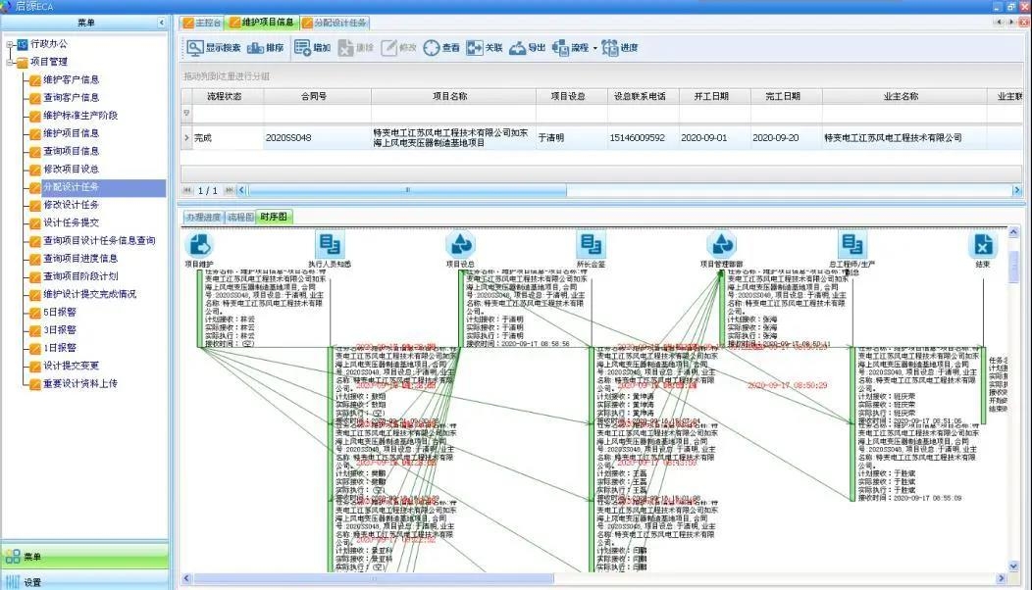Viewport: 1032px width, 590px height.
Task: Click the grid's horizontal scrollbar thumb
Action: 407,190
